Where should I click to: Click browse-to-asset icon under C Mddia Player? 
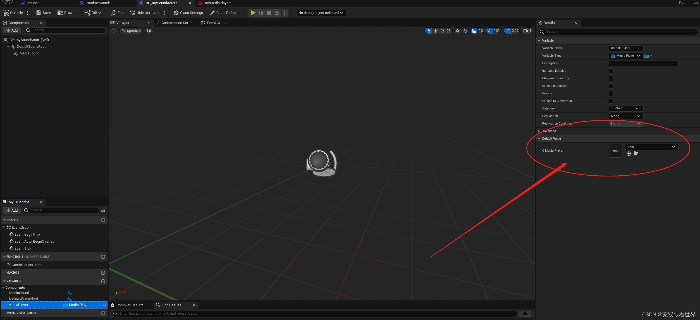point(636,154)
